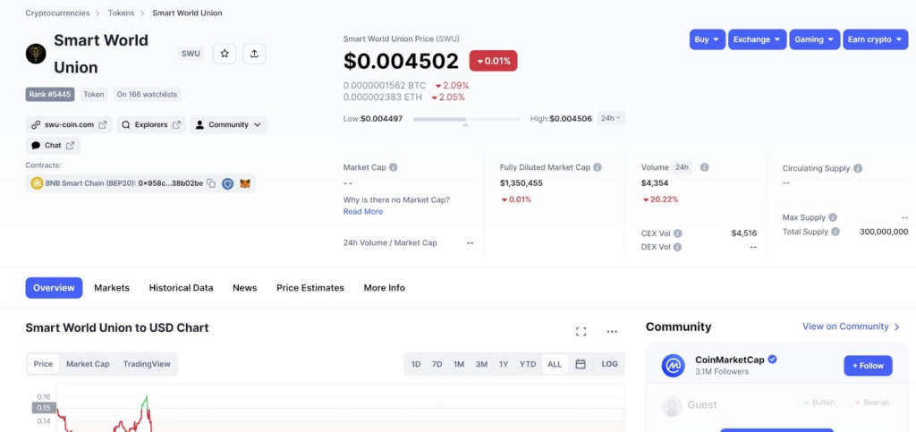
Task: Open Volume info tooltip icon
Action: (705, 167)
